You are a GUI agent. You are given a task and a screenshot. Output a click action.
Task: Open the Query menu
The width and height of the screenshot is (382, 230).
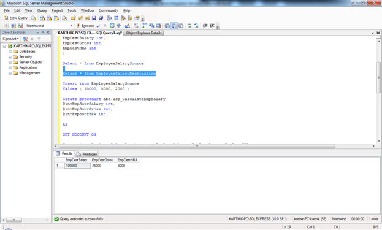click(x=42, y=10)
